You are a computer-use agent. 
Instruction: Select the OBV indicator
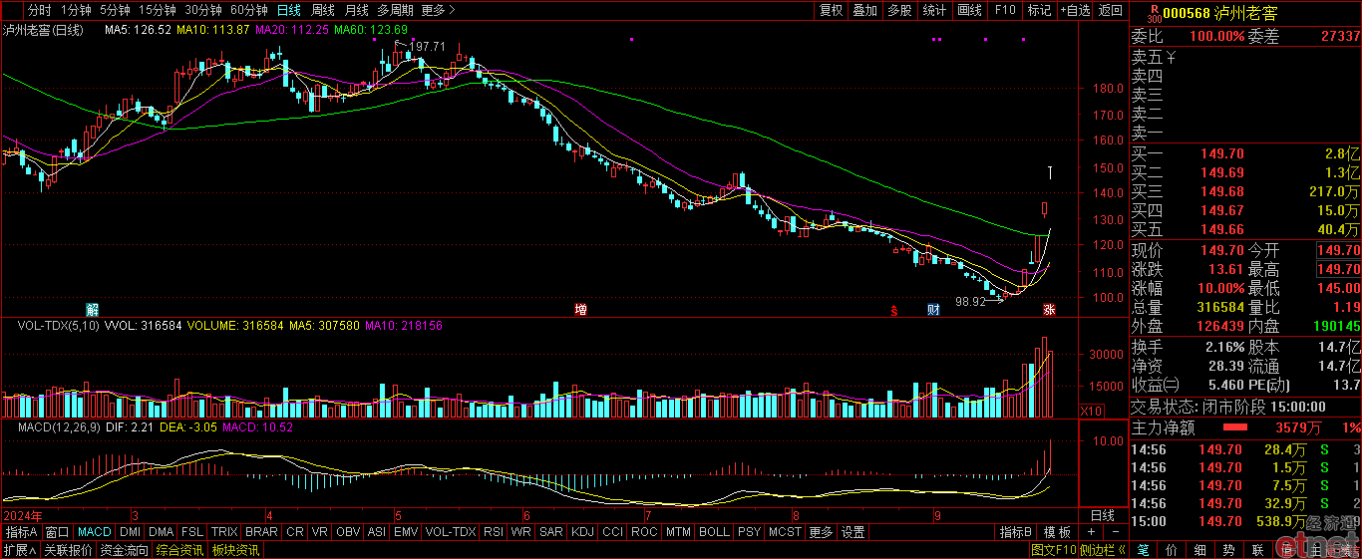pos(348,532)
